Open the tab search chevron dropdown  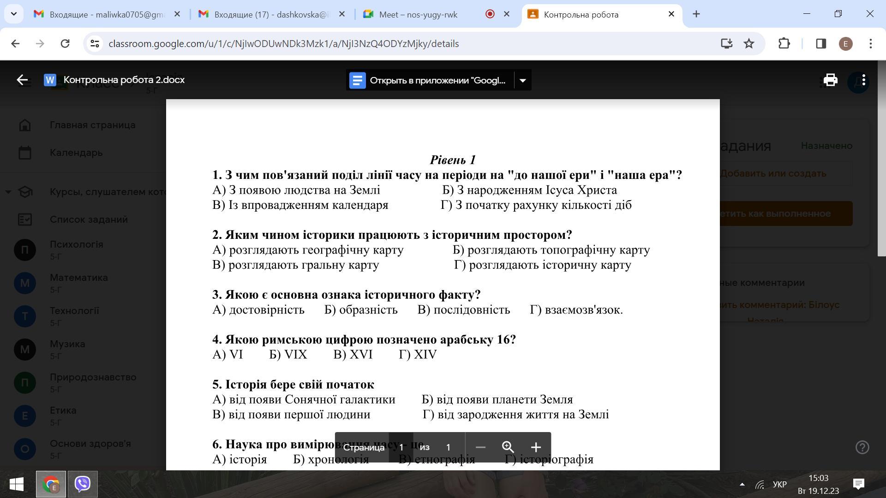14,14
